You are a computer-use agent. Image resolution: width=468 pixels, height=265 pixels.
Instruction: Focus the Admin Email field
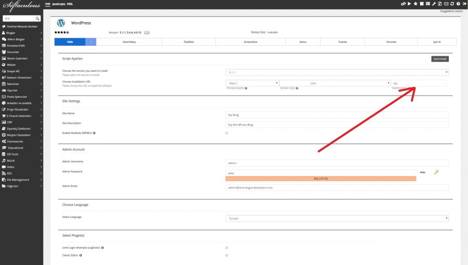337,188
